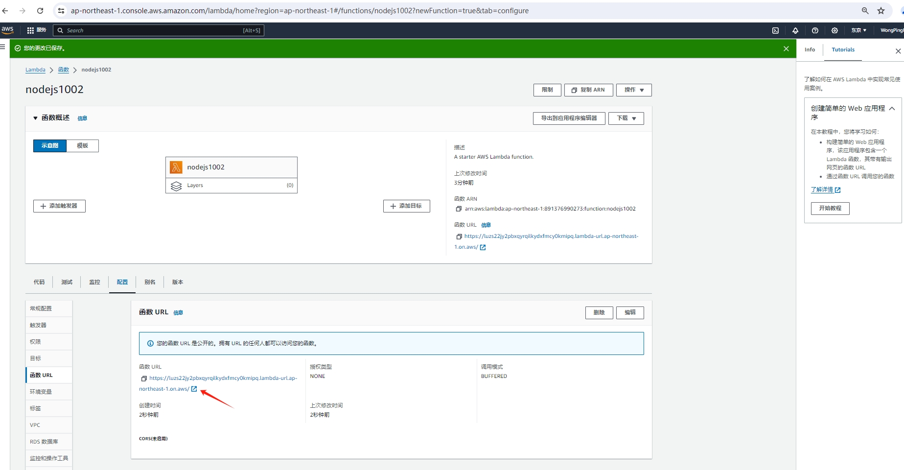The image size is (904, 470).
Task: Copy function URL in overview panel
Action: coord(459,236)
